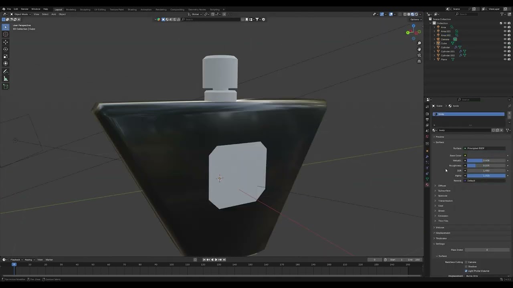Toggle visibility of Cylinder.001 in outliner

pyautogui.click(x=505, y=51)
